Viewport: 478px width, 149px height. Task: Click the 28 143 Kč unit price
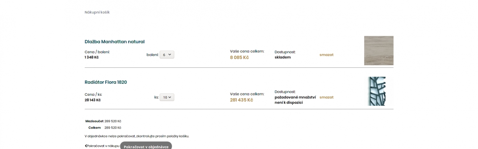pos(93,100)
